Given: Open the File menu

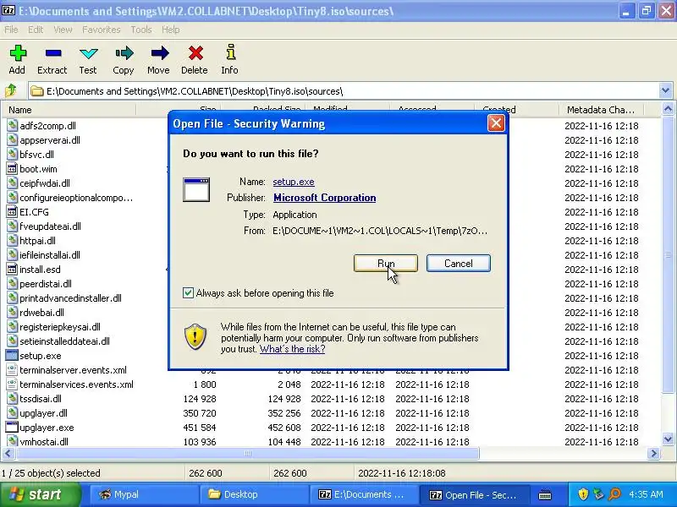Looking at the screenshot, I should 11,30.
